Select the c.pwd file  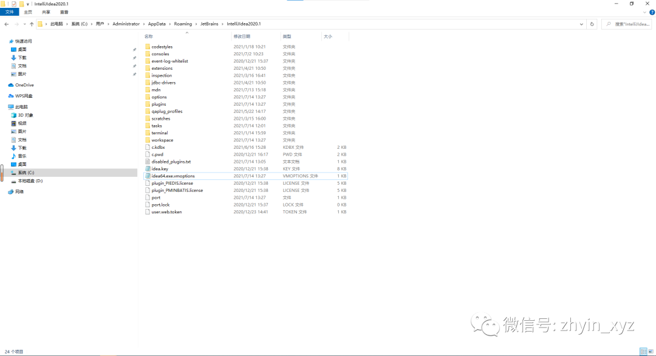(157, 154)
